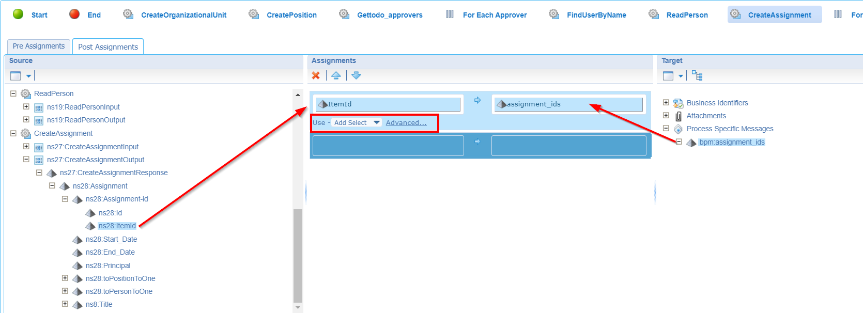863x313 pixels.
Task: Click the CreatePosition gear icon
Action: click(253, 14)
